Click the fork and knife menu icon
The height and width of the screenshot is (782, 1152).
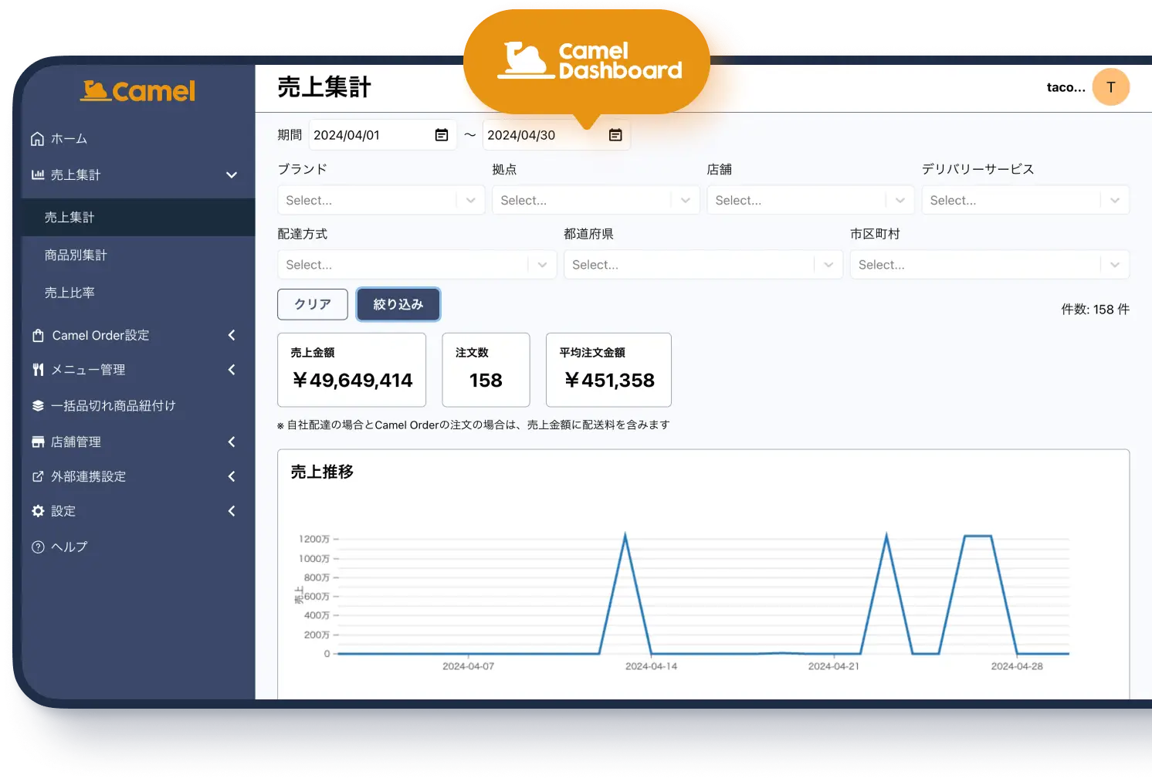click(x=38, y=370)
